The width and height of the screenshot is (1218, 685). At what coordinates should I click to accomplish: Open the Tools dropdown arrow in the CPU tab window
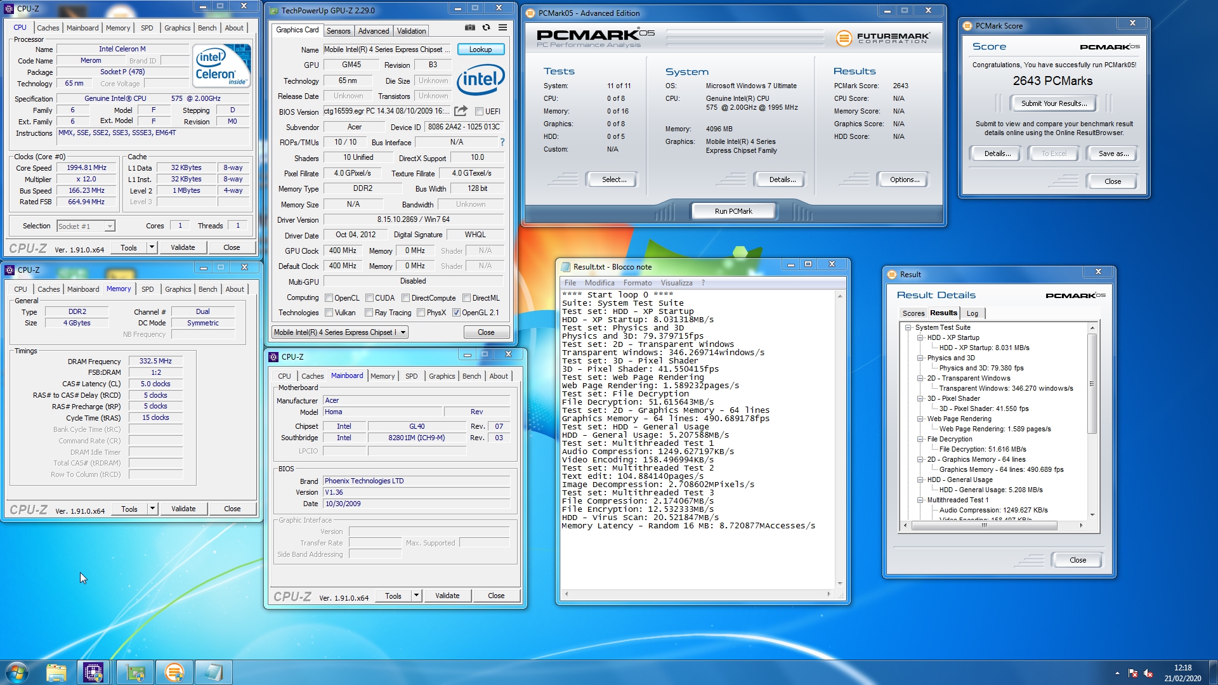coord(152,247)
